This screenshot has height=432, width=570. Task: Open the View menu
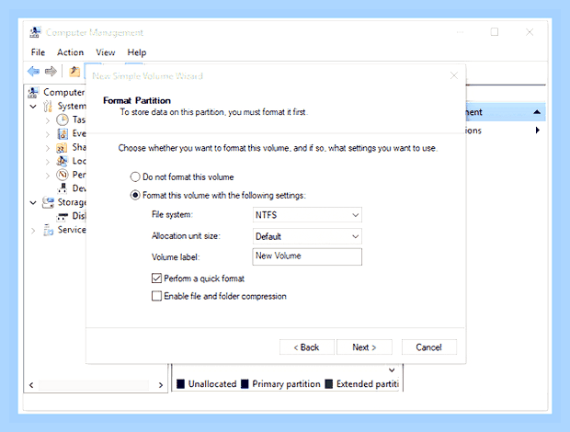(x=106, y=52)
